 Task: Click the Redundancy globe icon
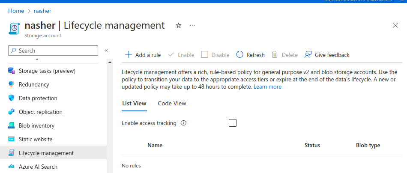[x=11, y=84]
